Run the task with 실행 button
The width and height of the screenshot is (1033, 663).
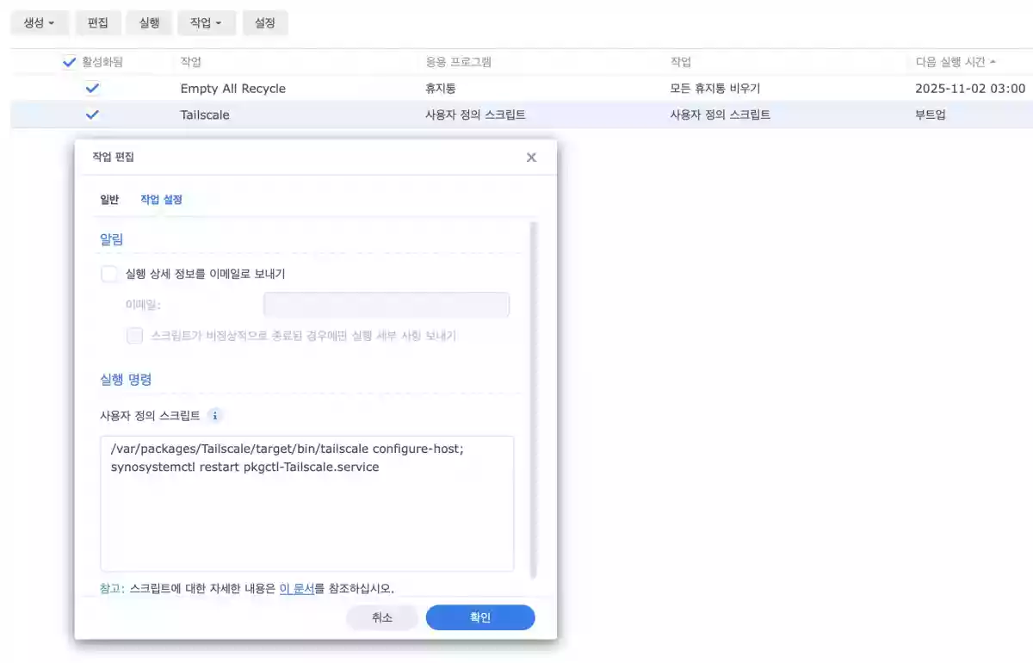point(149,23)
